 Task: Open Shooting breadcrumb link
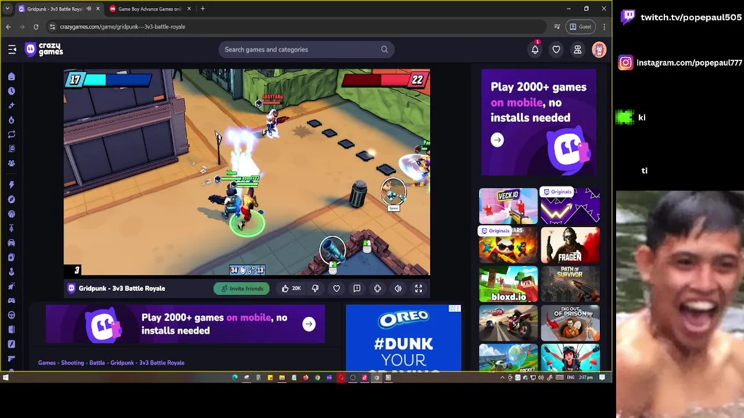point(73,363)
